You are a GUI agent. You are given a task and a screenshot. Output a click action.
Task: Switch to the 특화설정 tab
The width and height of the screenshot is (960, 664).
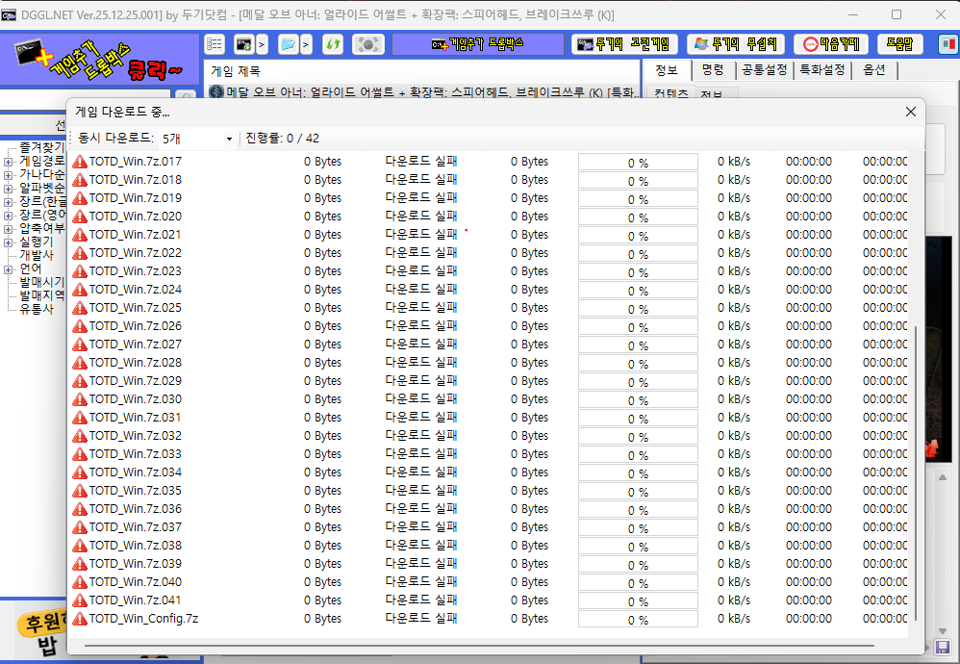822,70
